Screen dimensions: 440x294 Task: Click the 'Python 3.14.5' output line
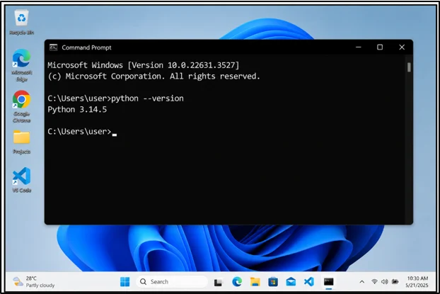click(77, 110)
